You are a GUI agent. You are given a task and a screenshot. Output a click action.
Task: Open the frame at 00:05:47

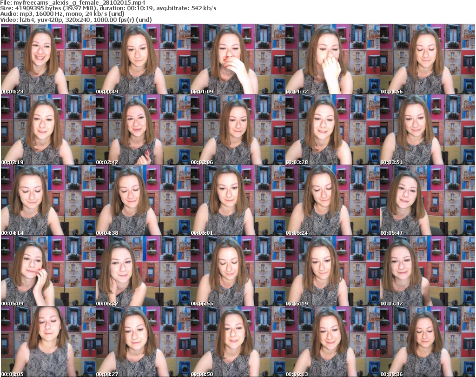click(x=428, y=201)
